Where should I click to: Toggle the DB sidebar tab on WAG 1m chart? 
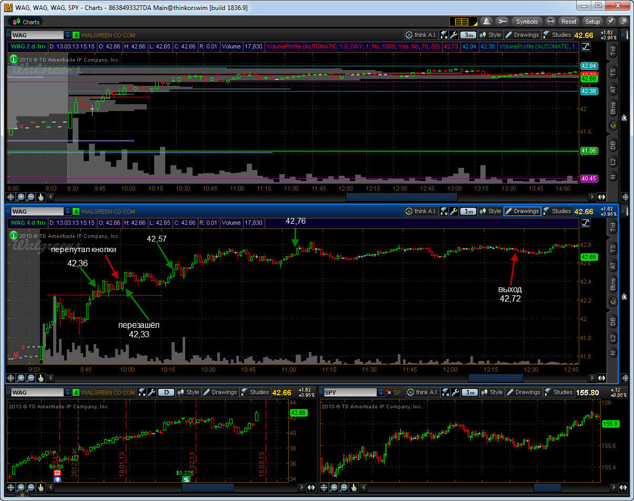pyautogui.click(x=613, y=320)
